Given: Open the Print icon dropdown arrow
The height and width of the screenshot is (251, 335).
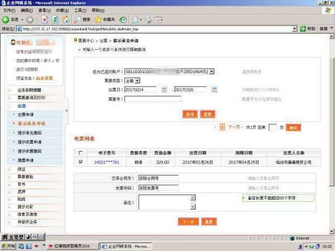Looking at the screenshot, I should (x=141, y=20).
